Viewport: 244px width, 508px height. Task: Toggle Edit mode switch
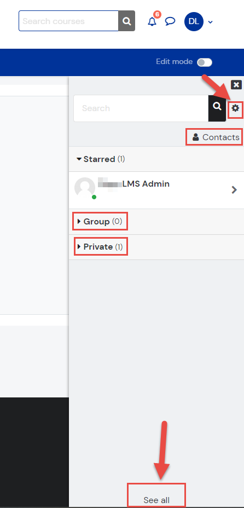pyautogui.click(x=205, y=62)
